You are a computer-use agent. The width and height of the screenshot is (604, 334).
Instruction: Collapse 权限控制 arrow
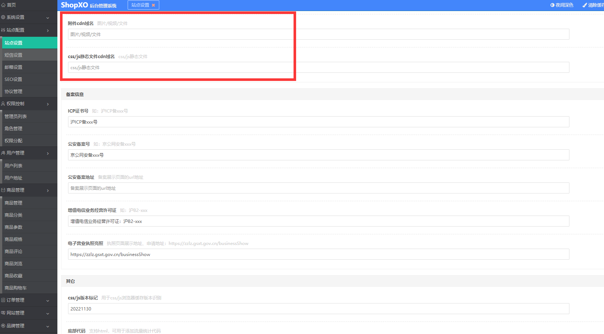click(48, 104)
